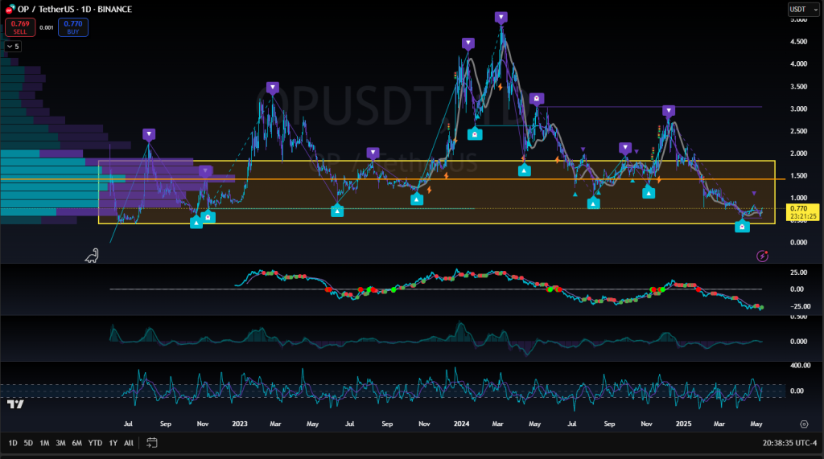Set range to YTD
The height and width of the screenshot is (459, 824).
tap(95, 443)
